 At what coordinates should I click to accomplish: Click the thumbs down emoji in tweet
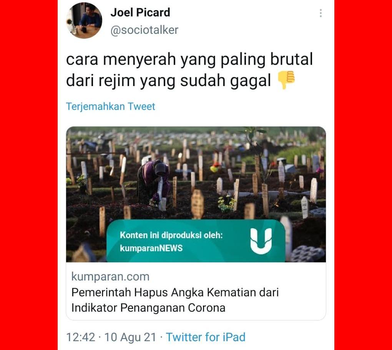pyautogui.click(x=286, y=80)
